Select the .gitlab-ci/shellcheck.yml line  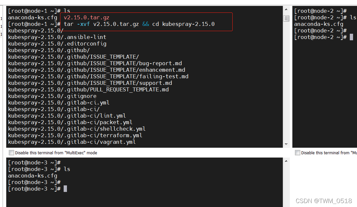point(77,129)
